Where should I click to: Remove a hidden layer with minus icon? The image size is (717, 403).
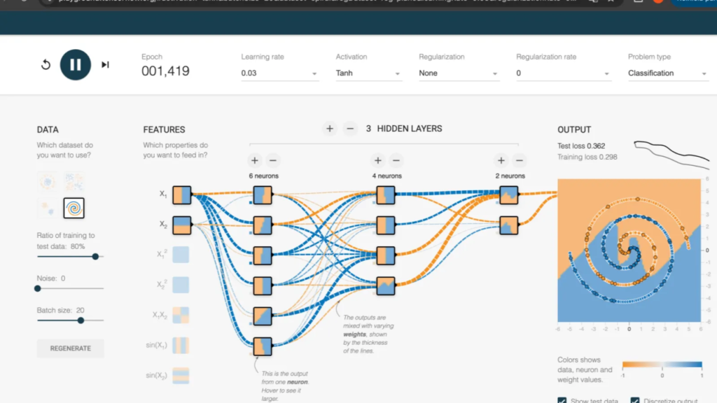[350, 129]
